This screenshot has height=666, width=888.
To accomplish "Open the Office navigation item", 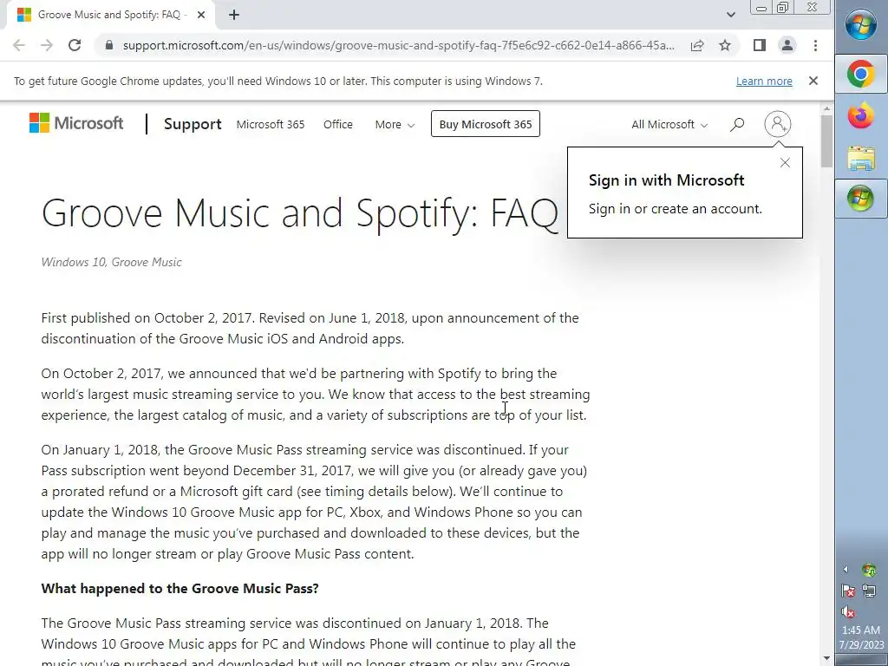I will tap(338, 124).
